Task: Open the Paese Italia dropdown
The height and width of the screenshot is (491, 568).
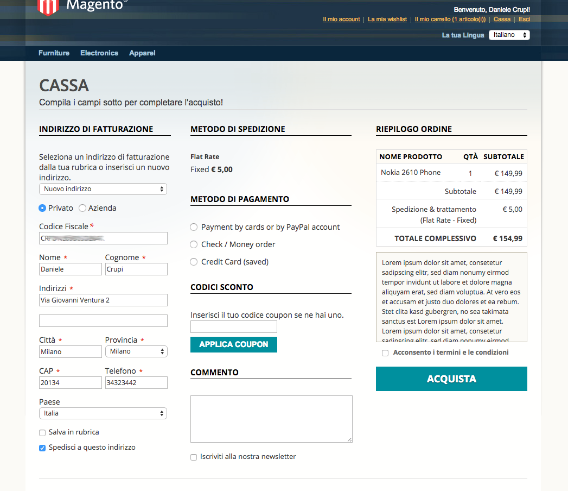Action: tap(103, 413)
